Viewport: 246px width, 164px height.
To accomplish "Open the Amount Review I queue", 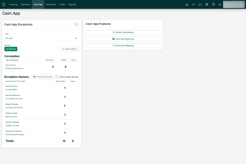I will pyautogui.click(x=13, y=95).
